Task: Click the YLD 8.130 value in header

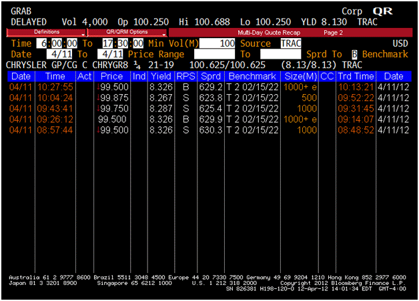Action: tap(324, 22)
